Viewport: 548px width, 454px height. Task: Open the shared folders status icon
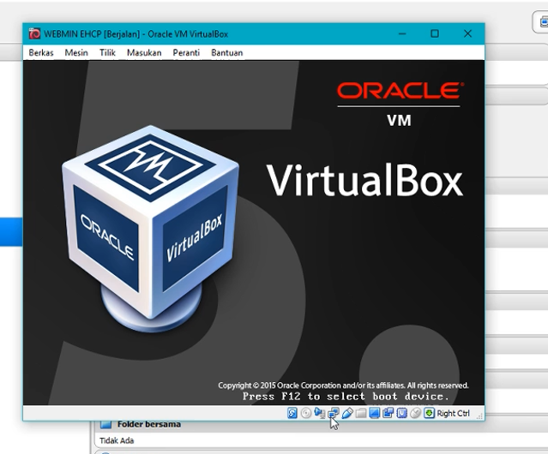point(361,413)
